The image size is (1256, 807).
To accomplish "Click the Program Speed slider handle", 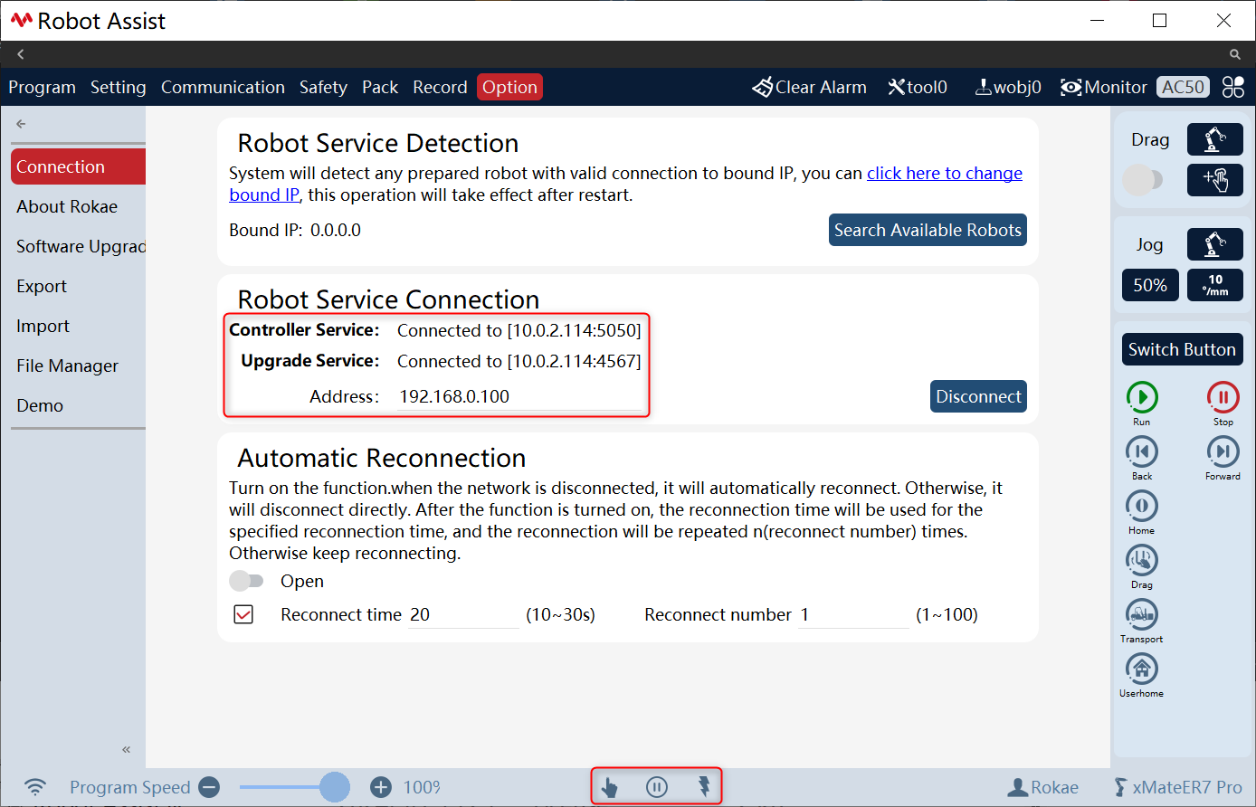I will coord(335,787).
